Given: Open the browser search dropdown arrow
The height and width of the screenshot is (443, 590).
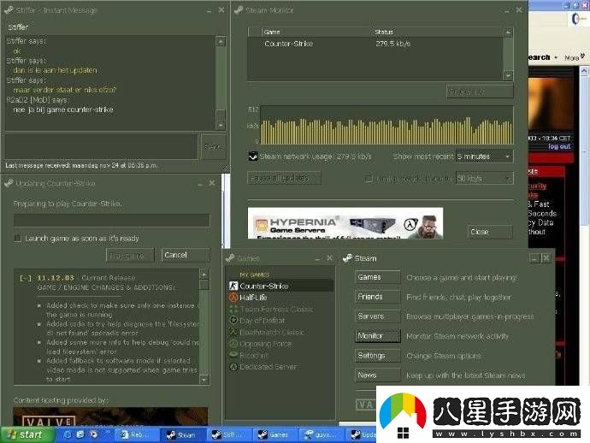Looking at the screenshot, I should pyautogui.click(x=556, y=57).
